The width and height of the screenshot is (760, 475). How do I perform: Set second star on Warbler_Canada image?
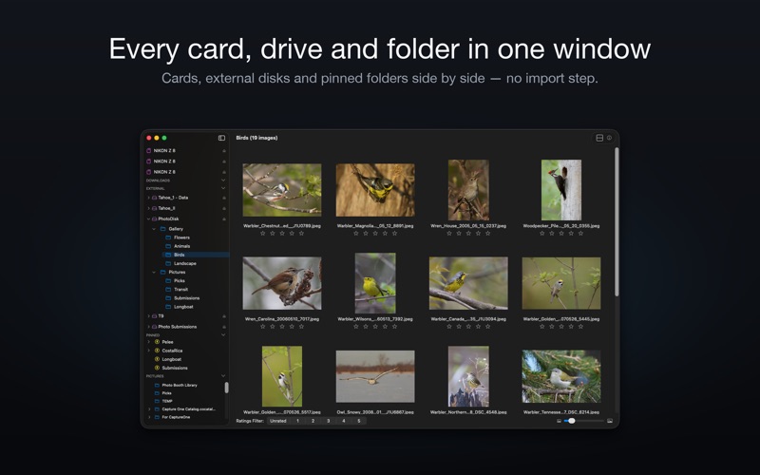(459, 327)
